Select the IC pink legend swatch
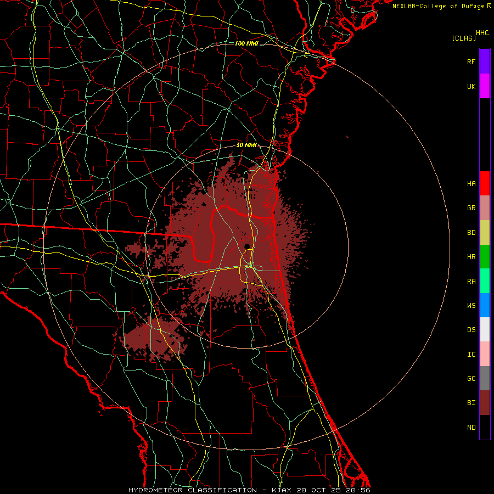Screen dimensions: 494x494 tap(485, 354)
